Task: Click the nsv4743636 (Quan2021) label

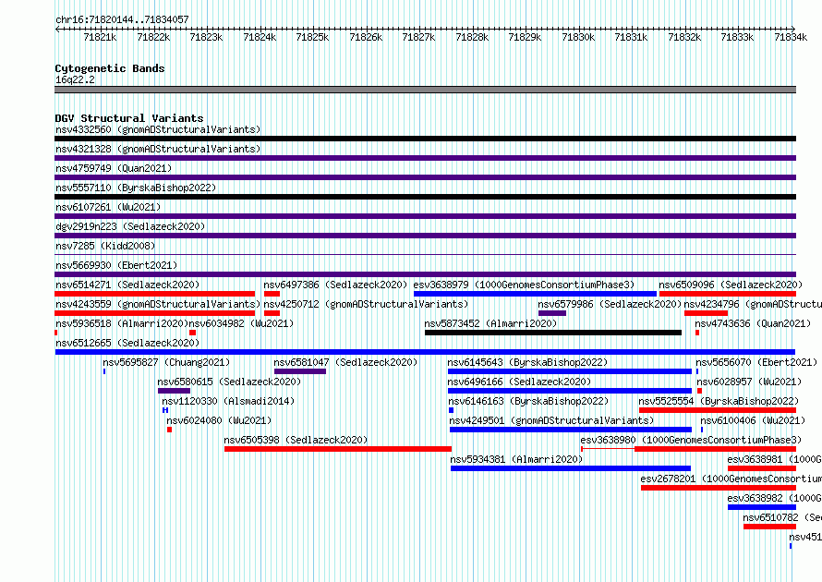Action: tap(753, 323)
